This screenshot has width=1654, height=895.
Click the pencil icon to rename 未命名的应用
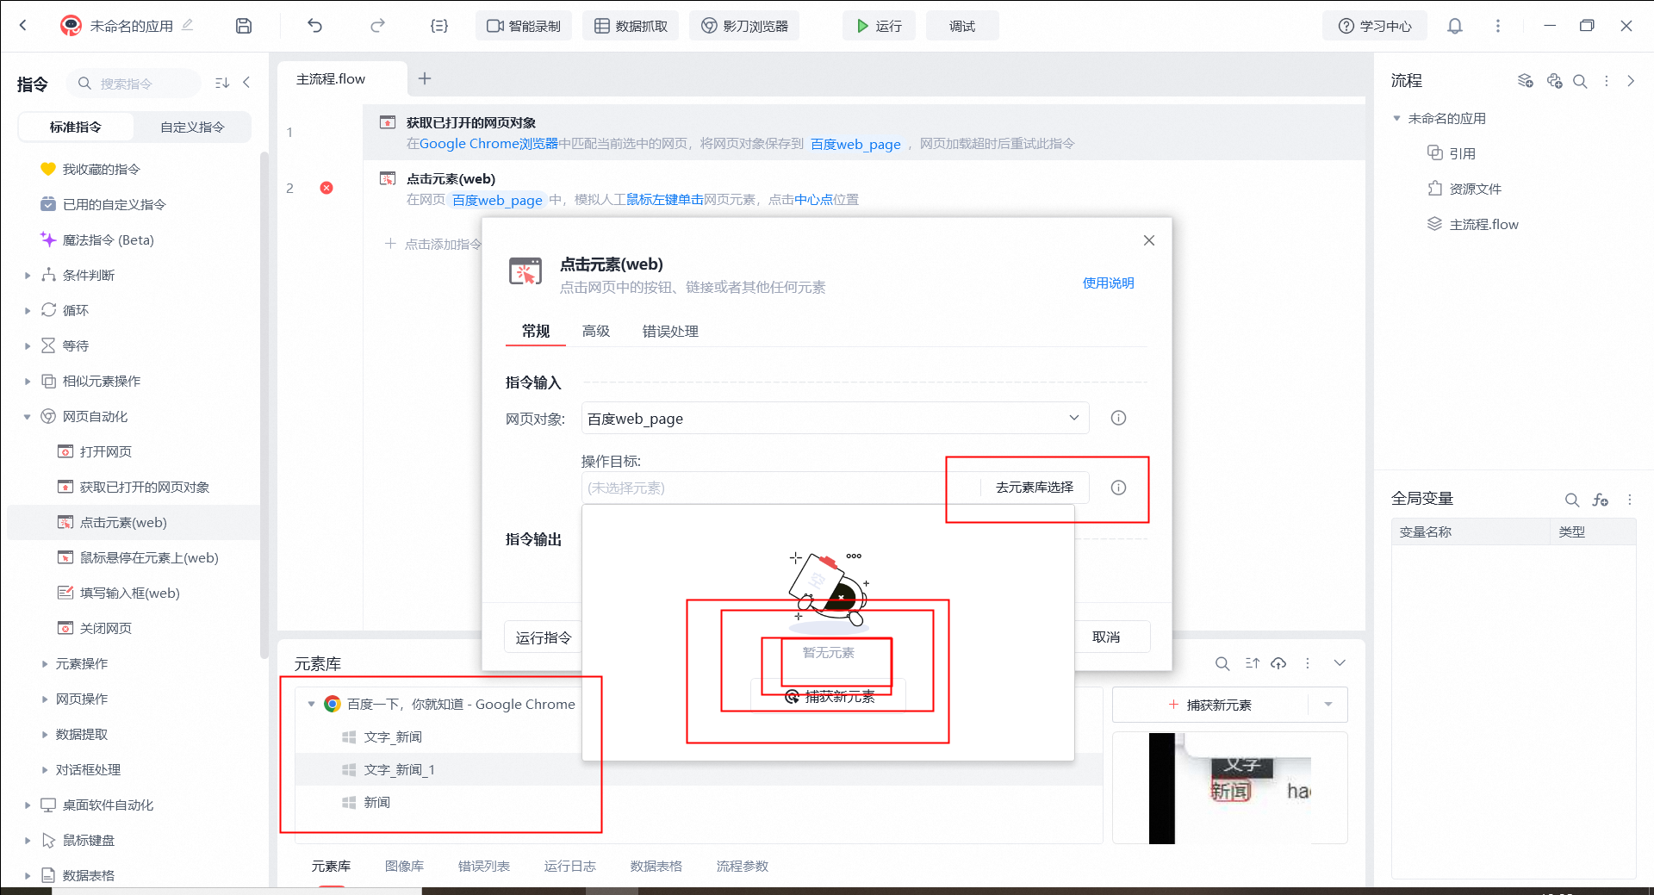pyautogui.click(x=187, y=25)
